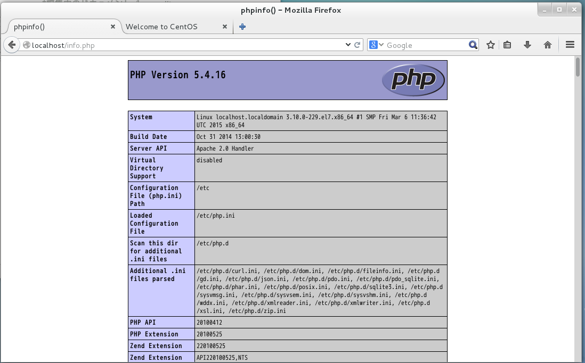585x363 pixels.
Task: Open the Firefox hamburger menu
Action: click(570, 45)
